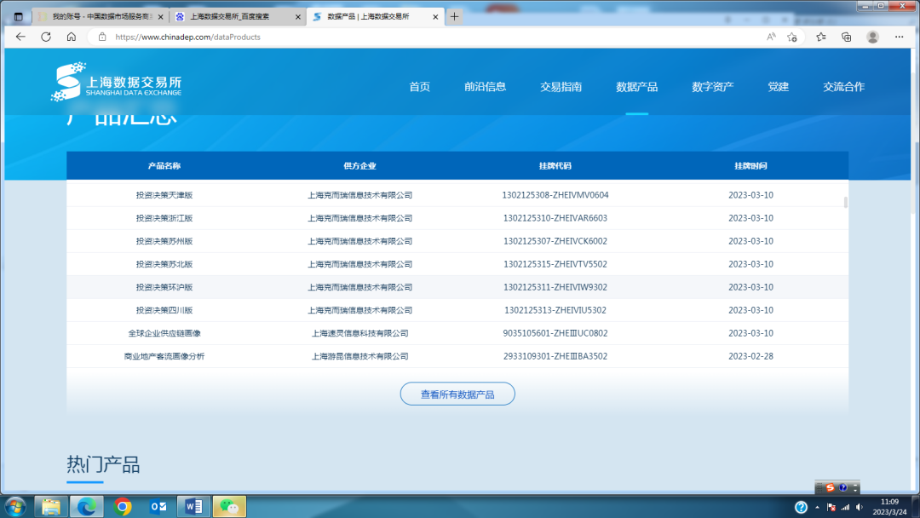920x518 pixels.
Task: Open Outlook from the taskbar
Action: [x=158, y=506]
